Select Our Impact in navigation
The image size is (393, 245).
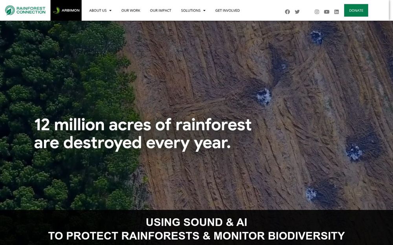click(160, 11)
